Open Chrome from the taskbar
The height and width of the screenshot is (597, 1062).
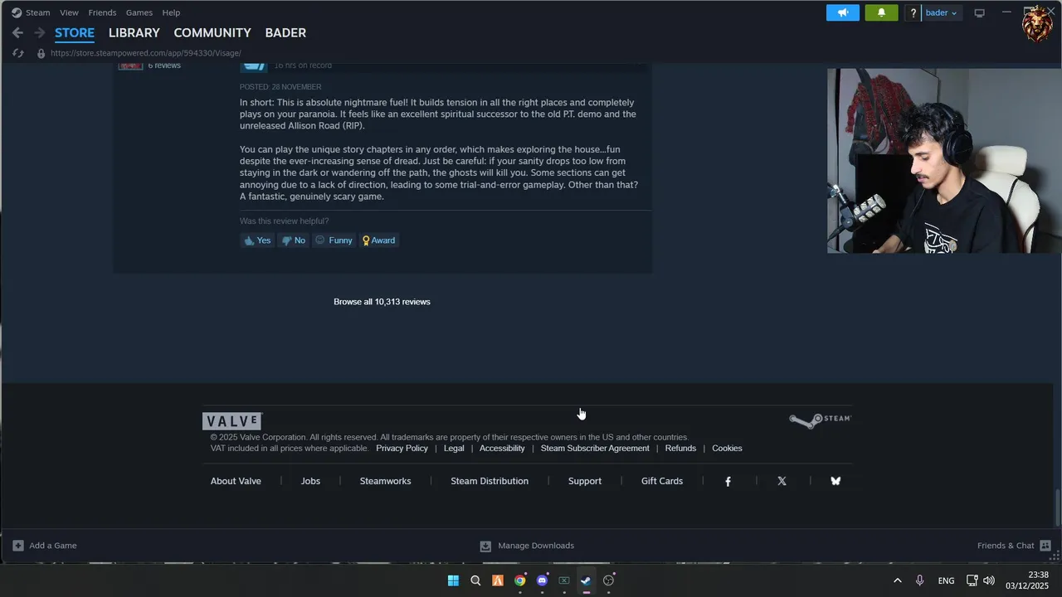coord(519,580)
